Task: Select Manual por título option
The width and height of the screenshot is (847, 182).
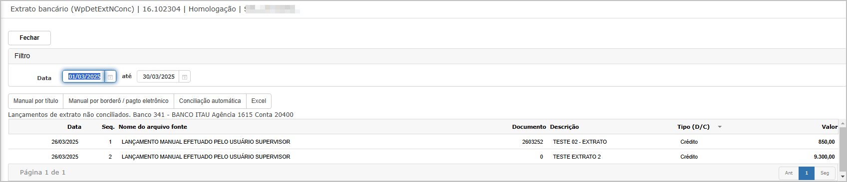Action: (36, 101)
